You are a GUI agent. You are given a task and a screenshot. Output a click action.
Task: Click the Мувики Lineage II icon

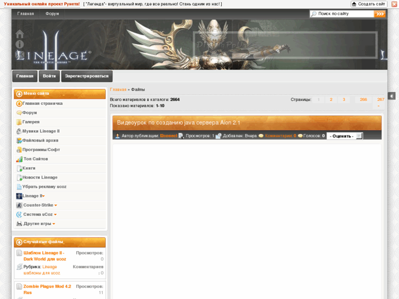(19, 131)
